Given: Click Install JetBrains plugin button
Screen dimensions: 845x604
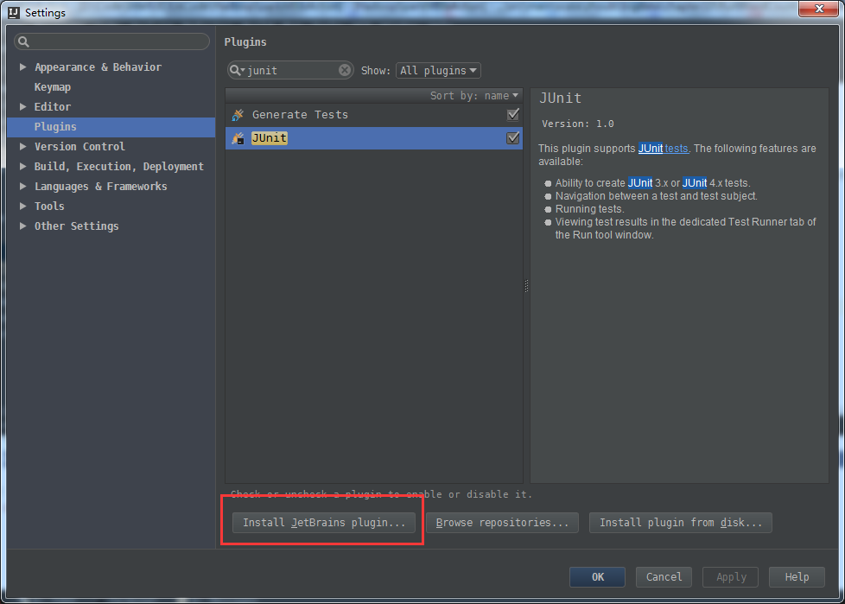Looking at the screenshot, I should pos(324,523).
